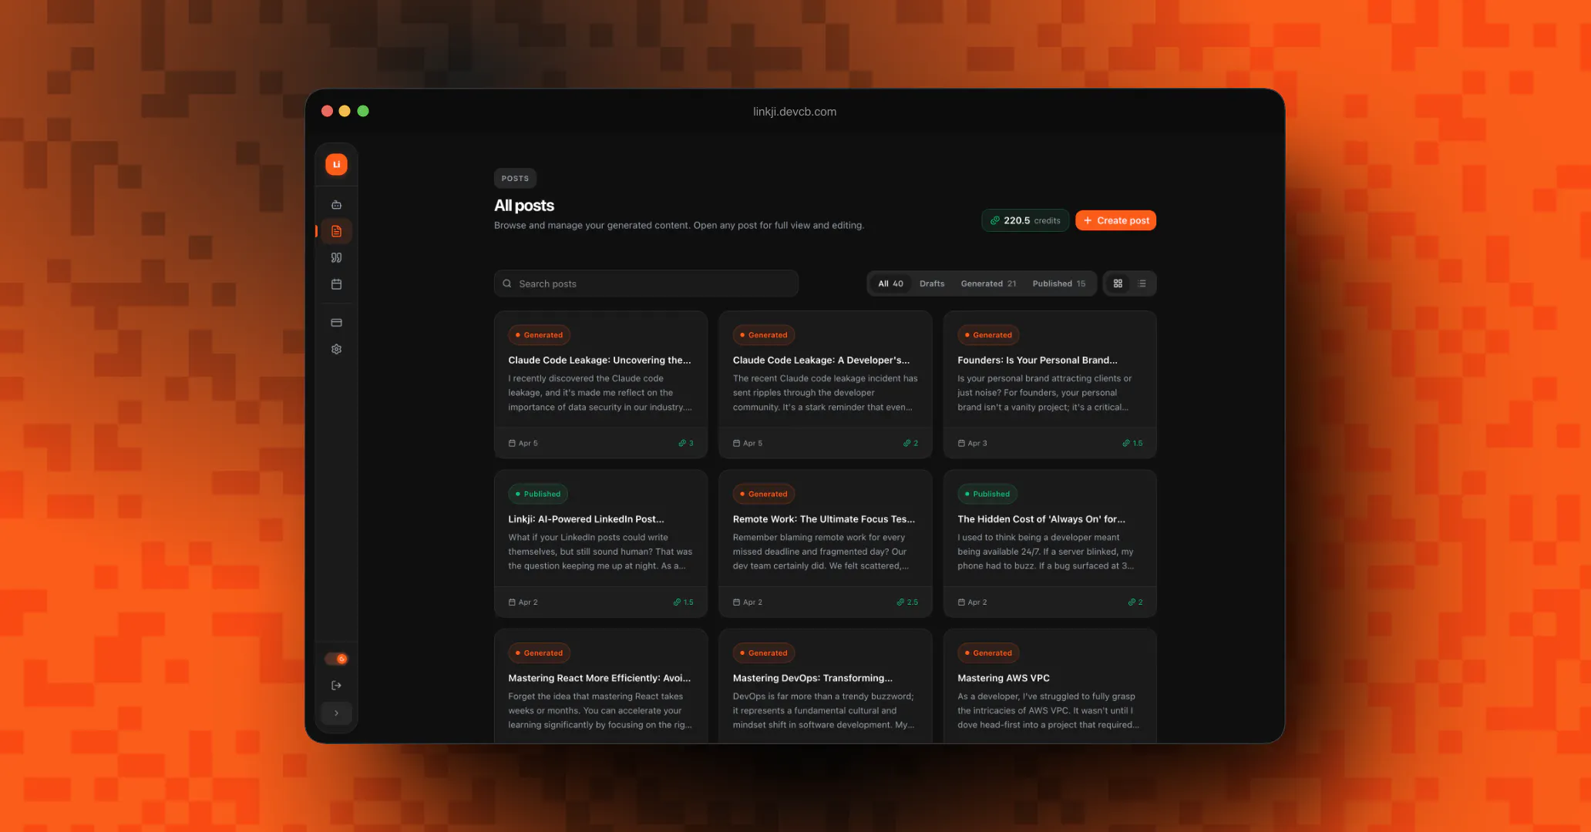Click the Apr 2 calendar icon on the Hidden Cost card

pyautogui.click(x=961, y=602)
